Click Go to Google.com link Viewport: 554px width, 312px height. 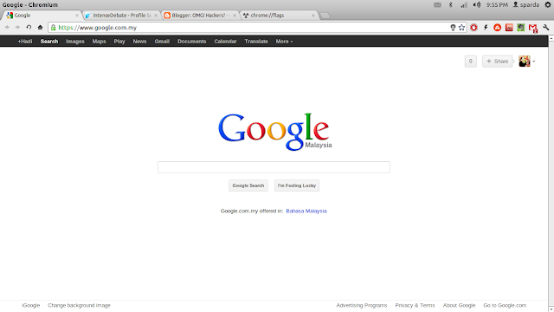[505, 305]
